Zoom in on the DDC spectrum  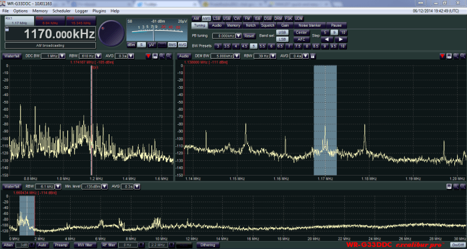pos(162,56)
